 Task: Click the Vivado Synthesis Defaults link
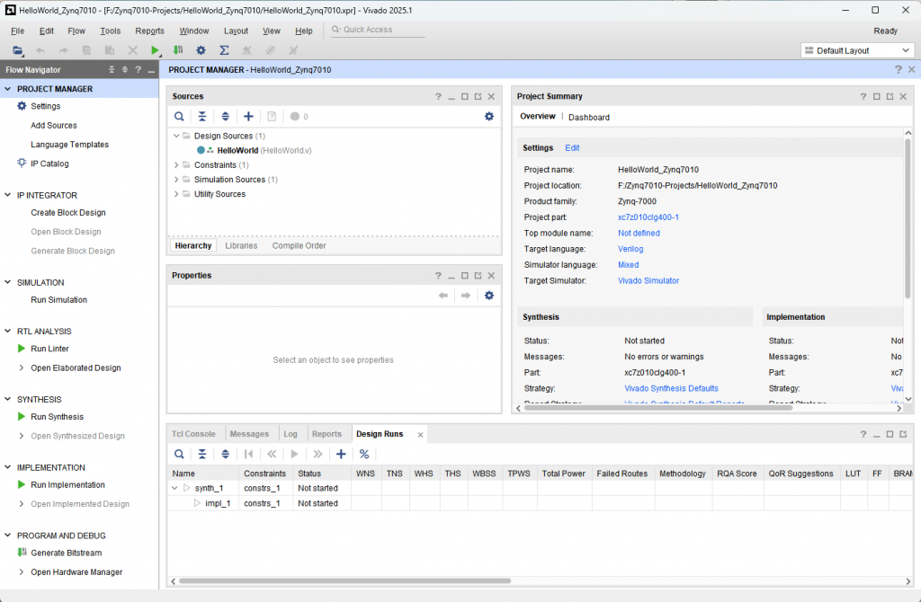tap(671, 388)
